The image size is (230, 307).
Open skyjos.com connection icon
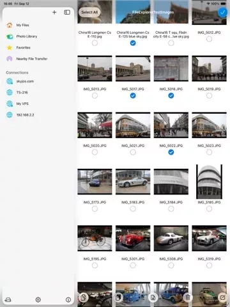pyautogui.click(x=10, y=81)
